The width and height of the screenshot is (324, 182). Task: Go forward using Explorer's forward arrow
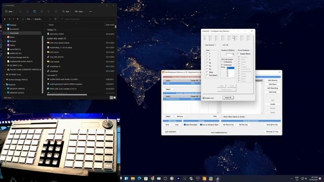[x=10, y=19]
